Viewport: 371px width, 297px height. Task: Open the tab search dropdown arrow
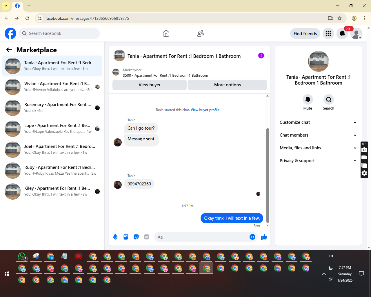[6, 6]
